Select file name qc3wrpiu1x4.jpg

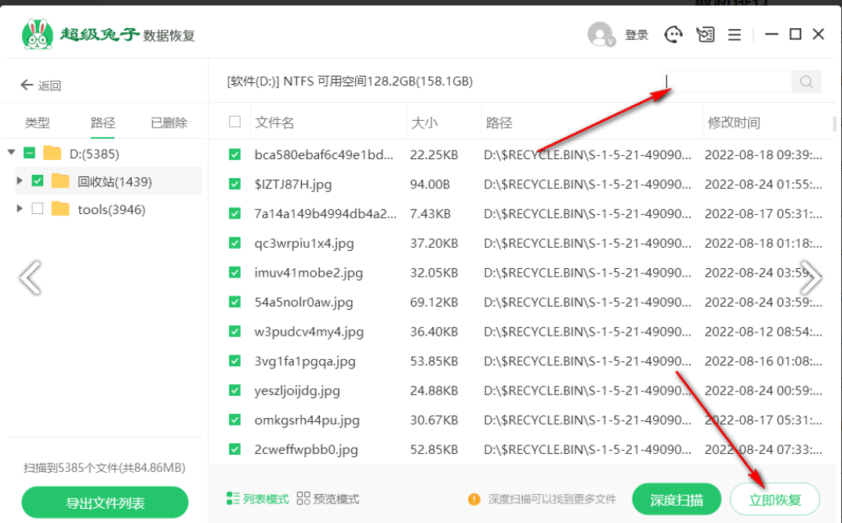[x=304, y=243]
